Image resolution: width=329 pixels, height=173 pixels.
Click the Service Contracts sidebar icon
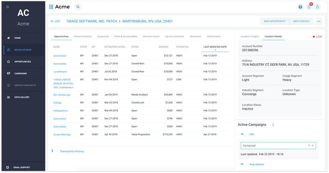point(9,85)
